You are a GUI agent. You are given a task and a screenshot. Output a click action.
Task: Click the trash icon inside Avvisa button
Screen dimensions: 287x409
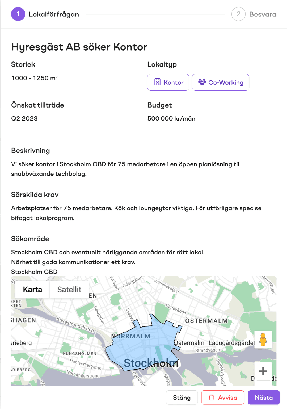coord(212,397)
